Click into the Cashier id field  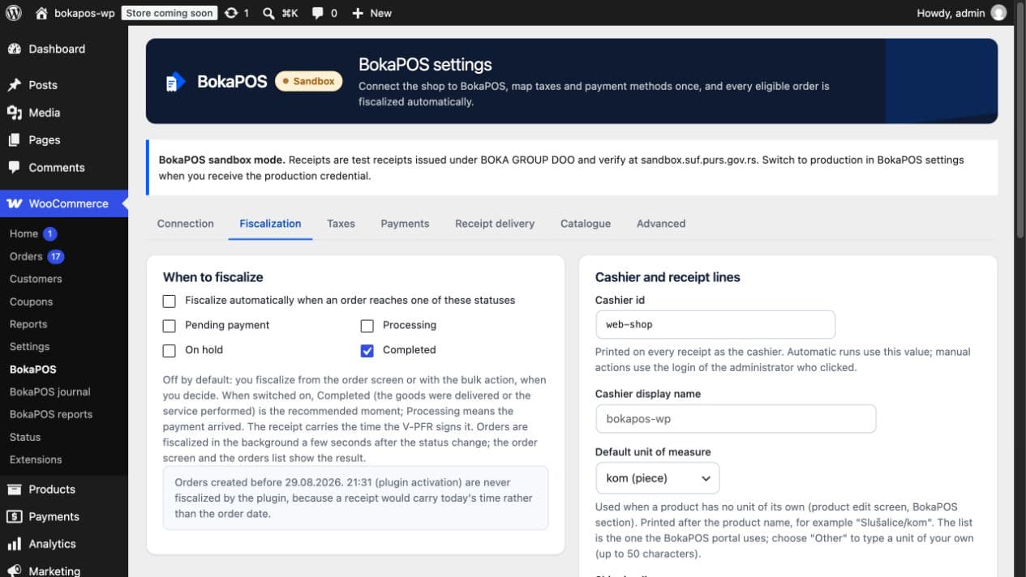coord(715,325)
